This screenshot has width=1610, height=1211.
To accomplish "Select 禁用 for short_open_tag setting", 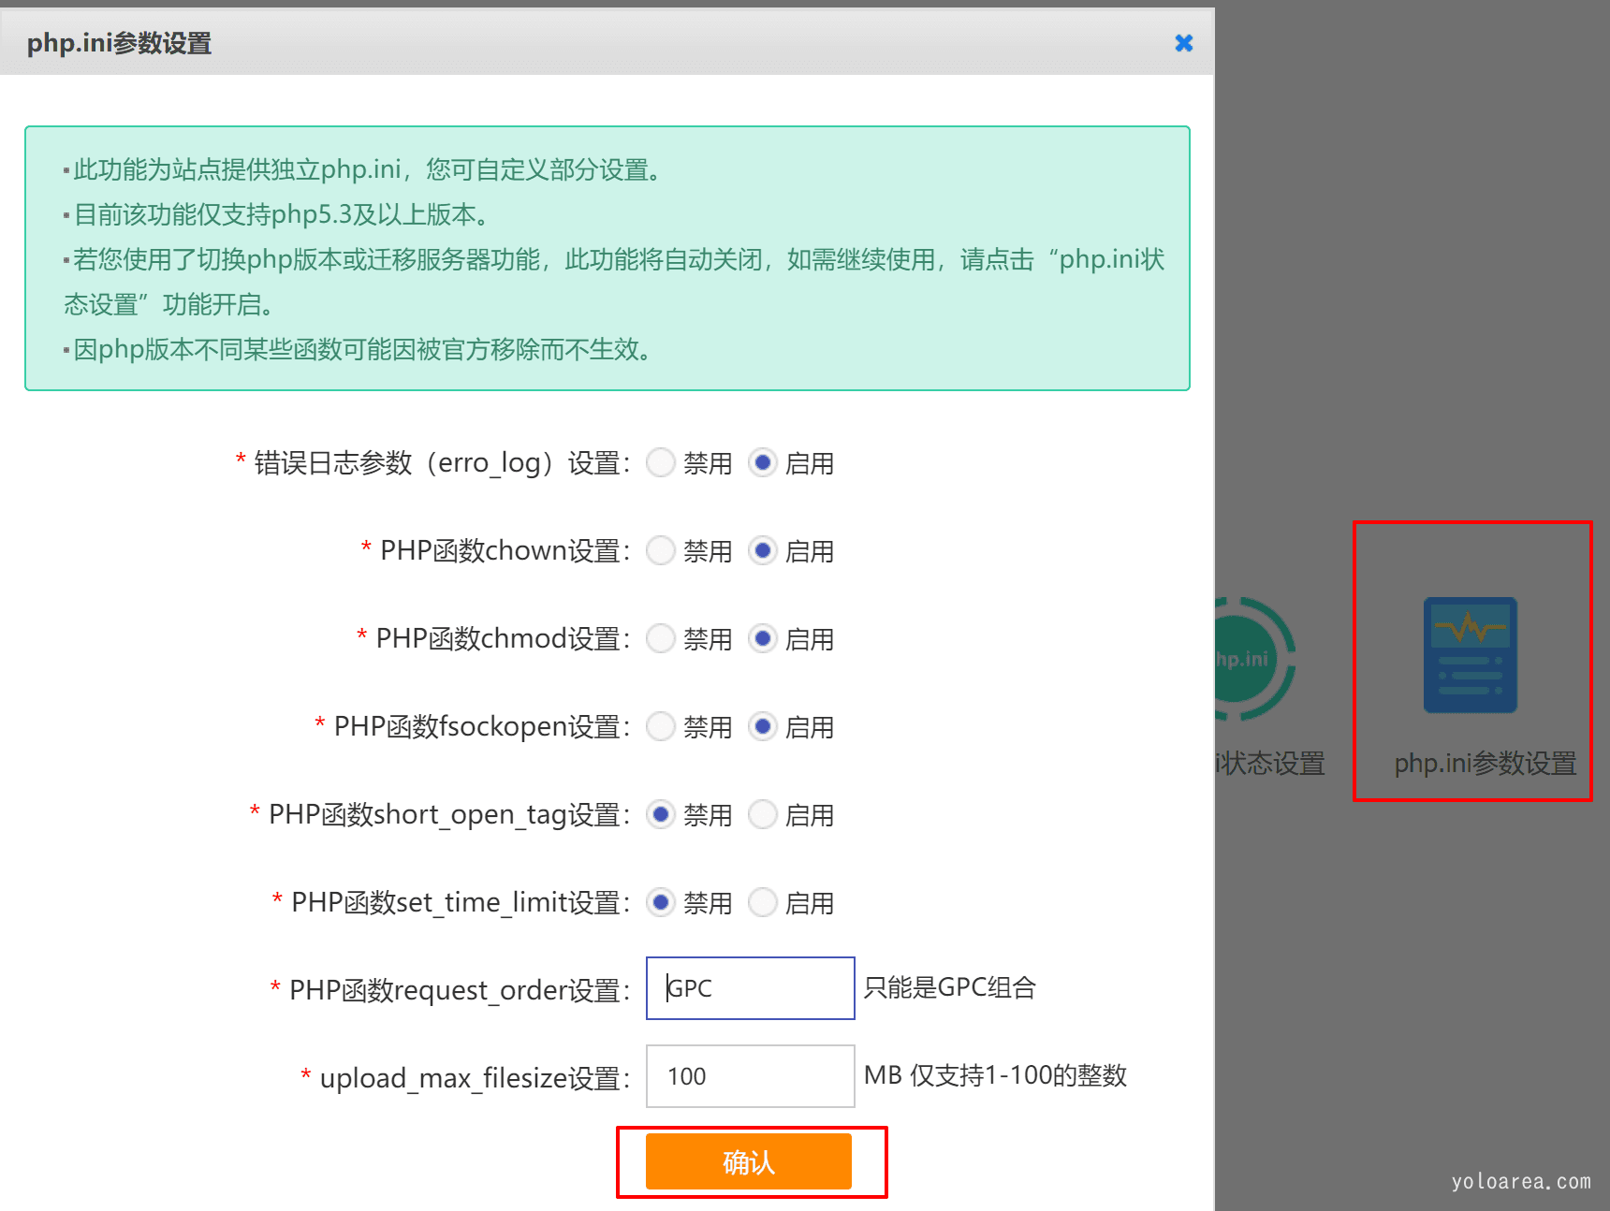I will (x=661, y=814).
